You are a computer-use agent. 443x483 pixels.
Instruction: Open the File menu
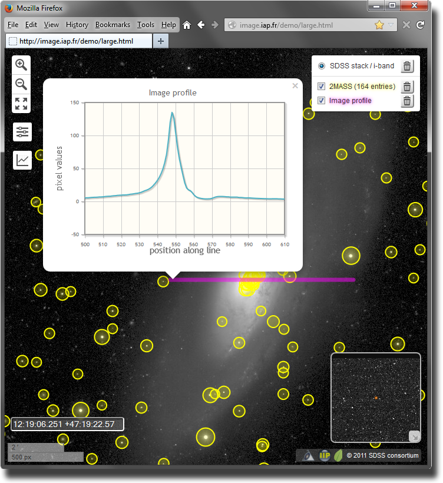tap(13, 25)
